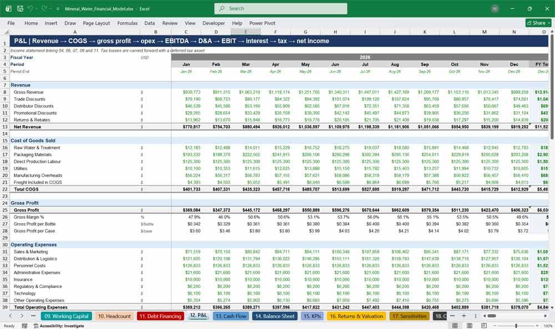This screenshot has height=329, width=555.
Task: Select column A header
Action: click(x=75, y=32)
